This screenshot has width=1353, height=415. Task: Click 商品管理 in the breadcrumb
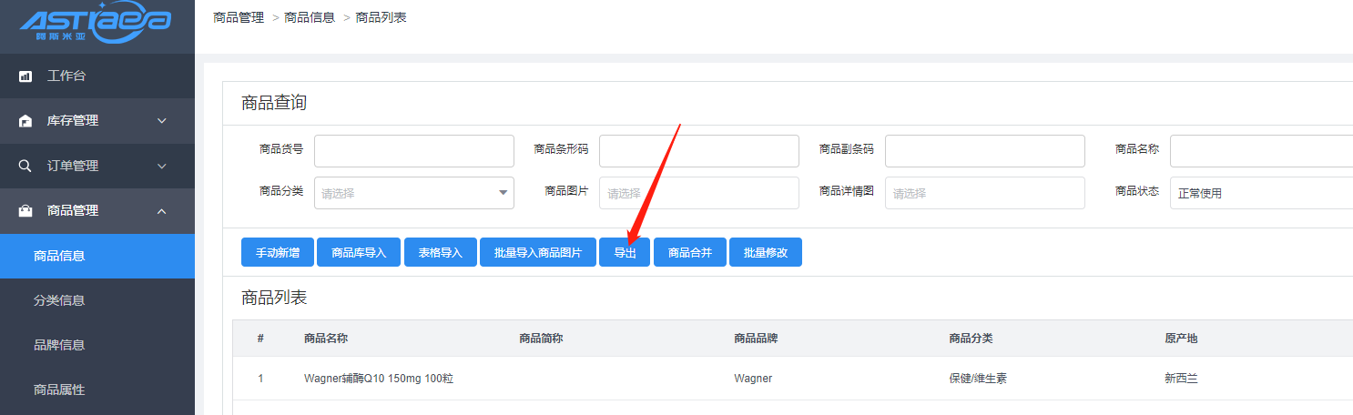239,17
